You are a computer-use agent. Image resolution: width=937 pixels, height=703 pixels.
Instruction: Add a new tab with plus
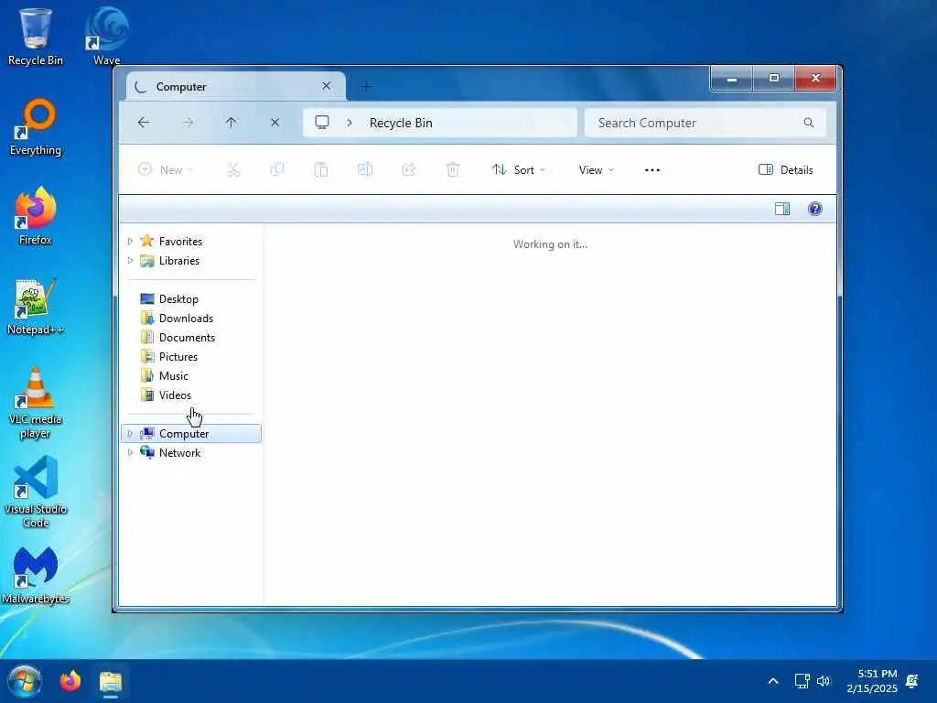point(366,87)
